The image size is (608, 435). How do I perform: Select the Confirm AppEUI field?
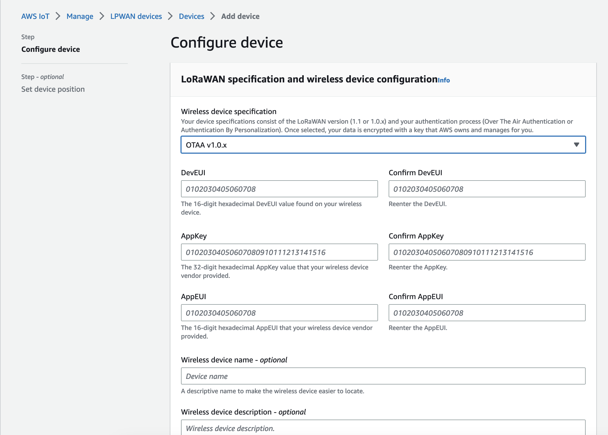click(x=487, y=313)
